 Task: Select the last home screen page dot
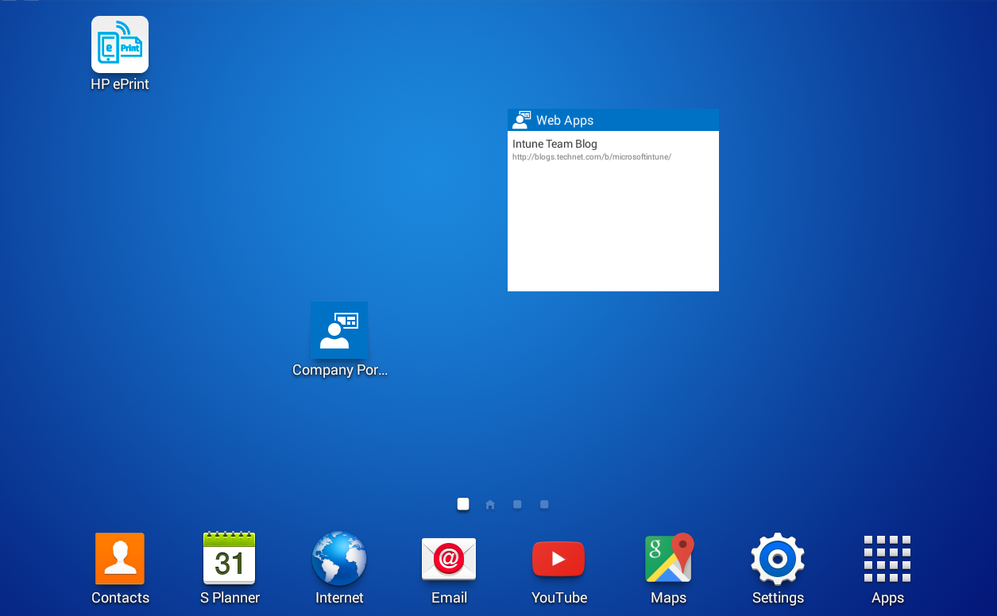click(x=543, y=503)
